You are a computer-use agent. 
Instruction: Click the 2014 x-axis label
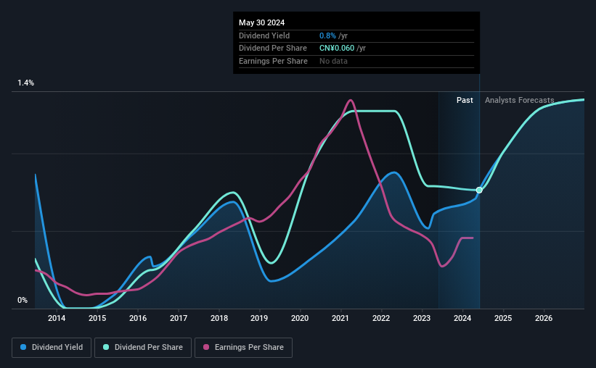point(57,318)
